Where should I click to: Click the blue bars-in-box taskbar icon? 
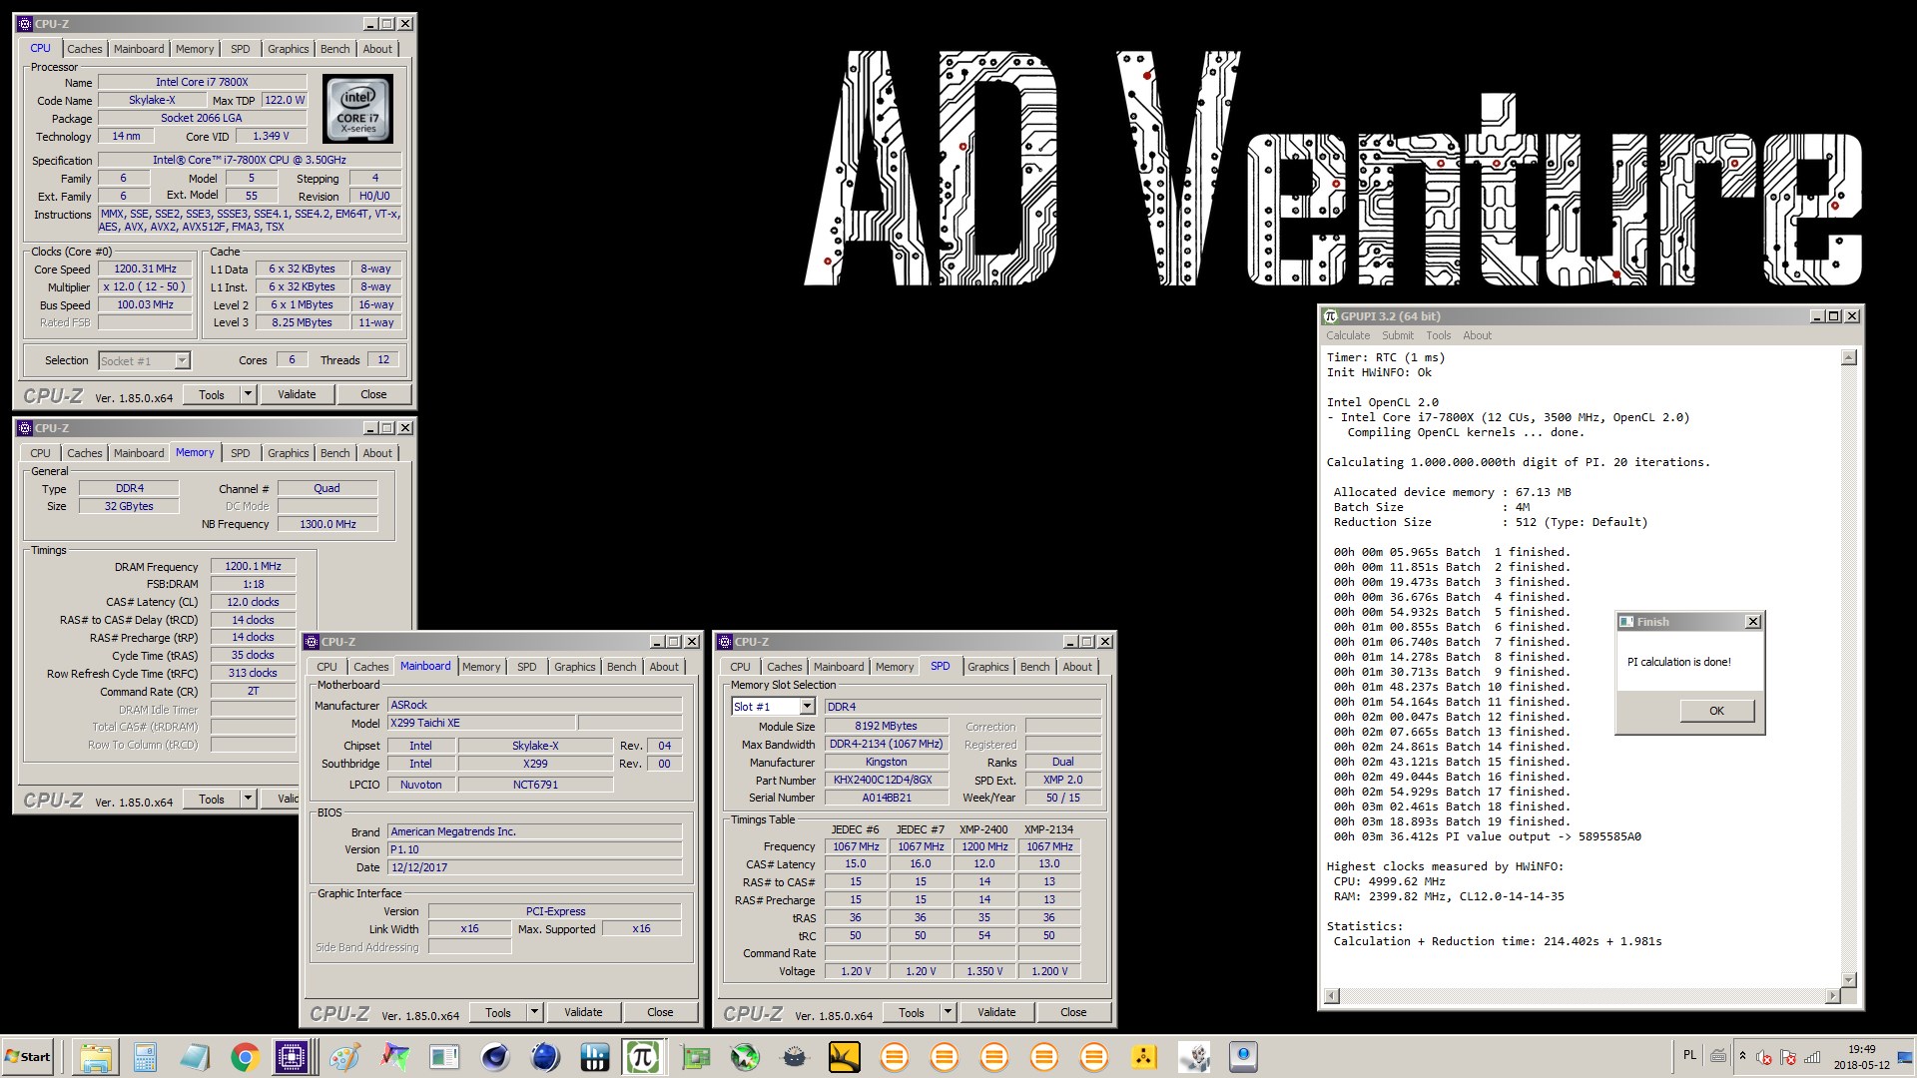(x=594, y=1057)
